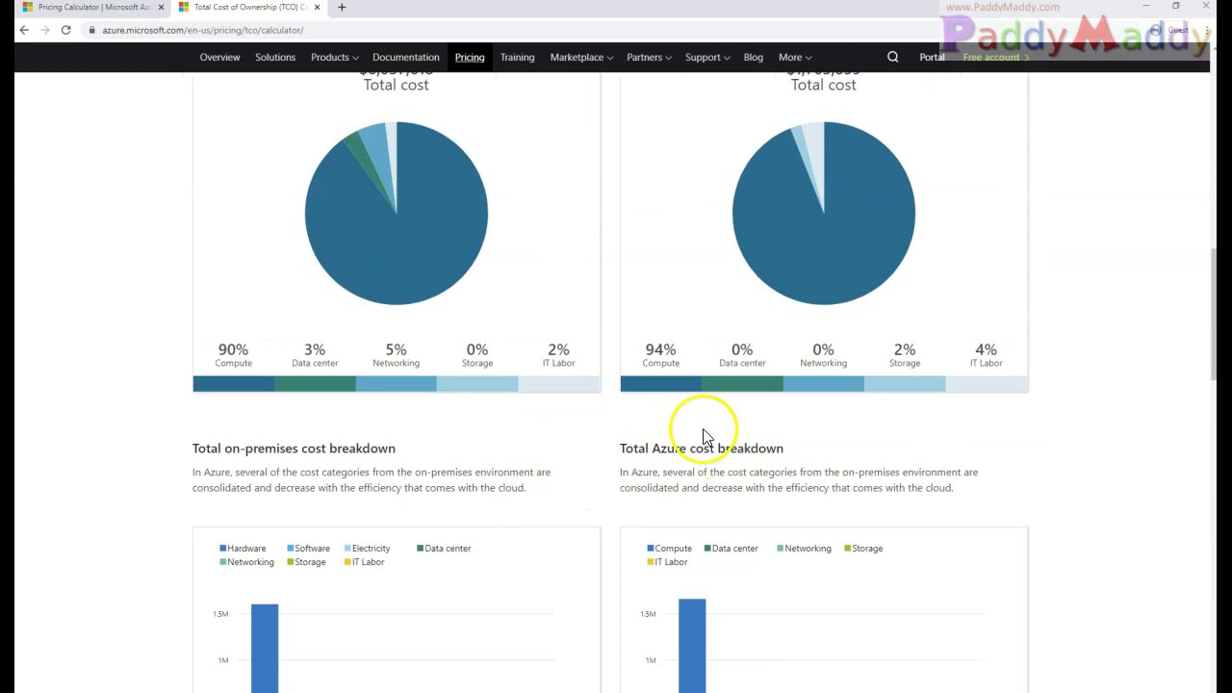Click the browser back arrow

[x=24, y=30]
